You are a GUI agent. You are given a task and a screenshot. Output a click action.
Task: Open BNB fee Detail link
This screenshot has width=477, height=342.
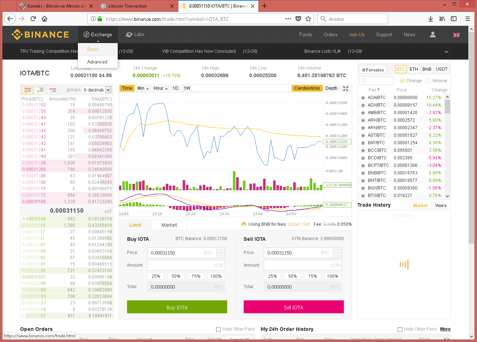tap(294, 224)
